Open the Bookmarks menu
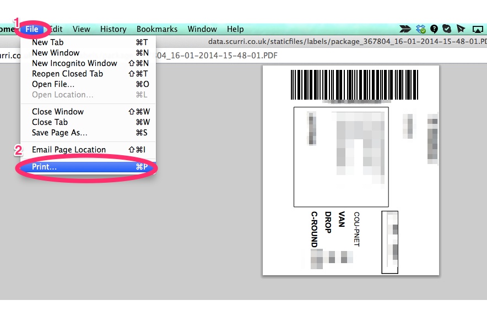487x311 pixels. coord(157,29)
